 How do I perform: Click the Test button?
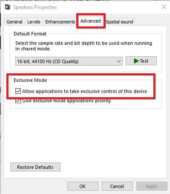[141, 61]
